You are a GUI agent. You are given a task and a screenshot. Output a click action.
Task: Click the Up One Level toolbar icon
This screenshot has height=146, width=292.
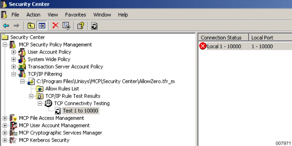click(31, 26)
